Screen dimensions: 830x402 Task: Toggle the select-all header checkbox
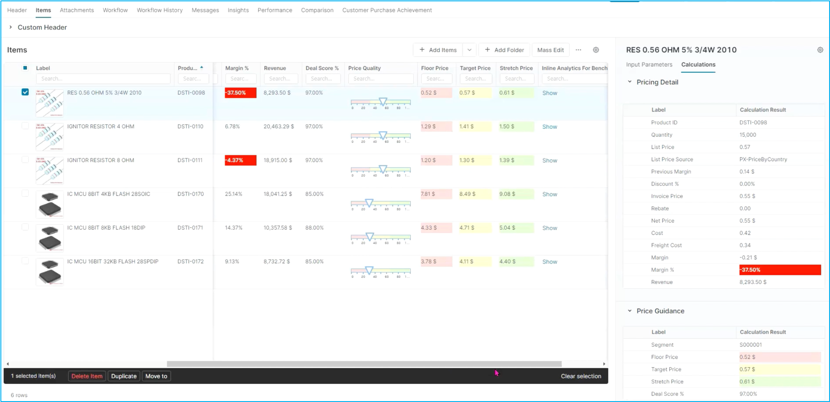coord(25,68)
